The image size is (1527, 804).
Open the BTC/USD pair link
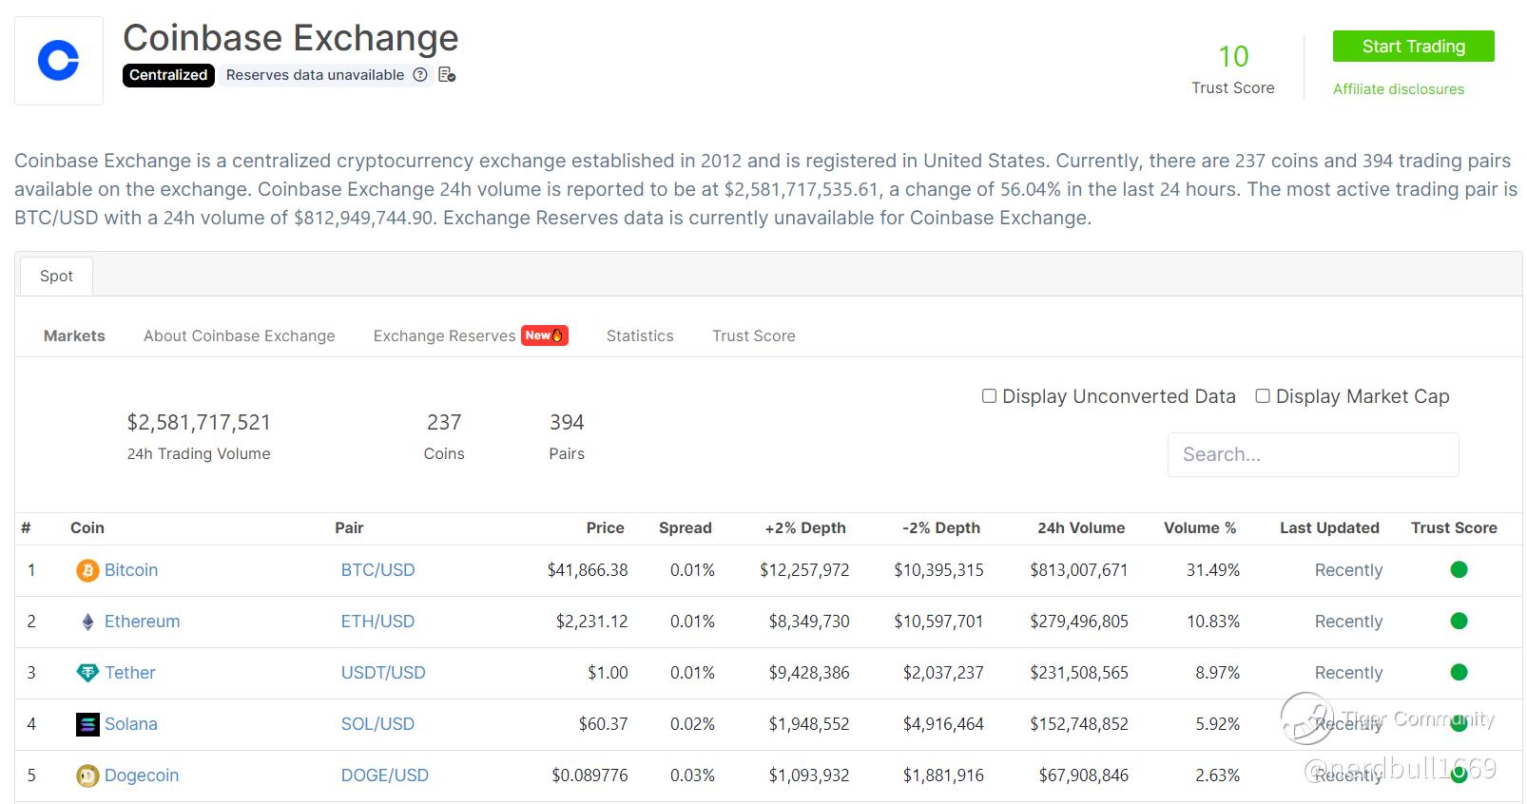pyautogui.click(x=377, y=570)
